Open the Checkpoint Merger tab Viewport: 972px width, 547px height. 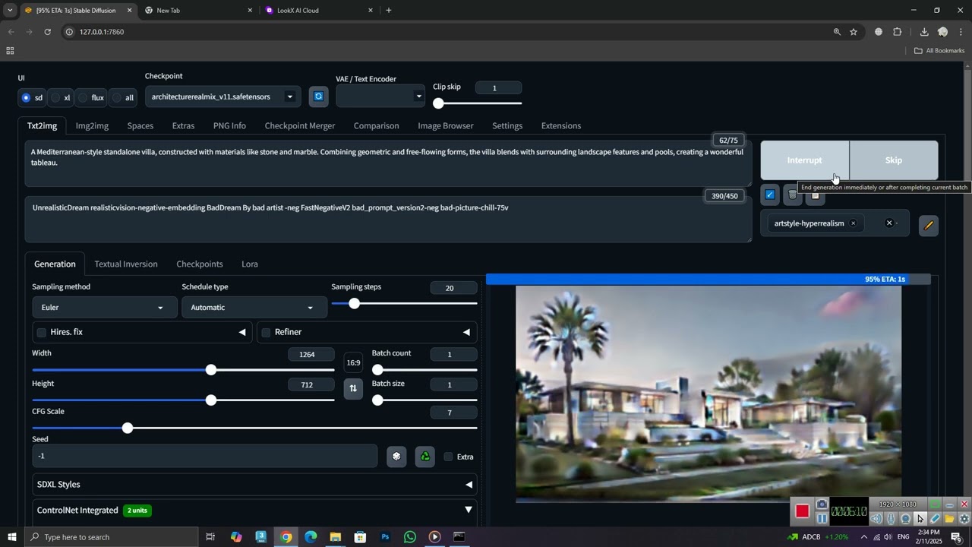(x=300, y=125)
